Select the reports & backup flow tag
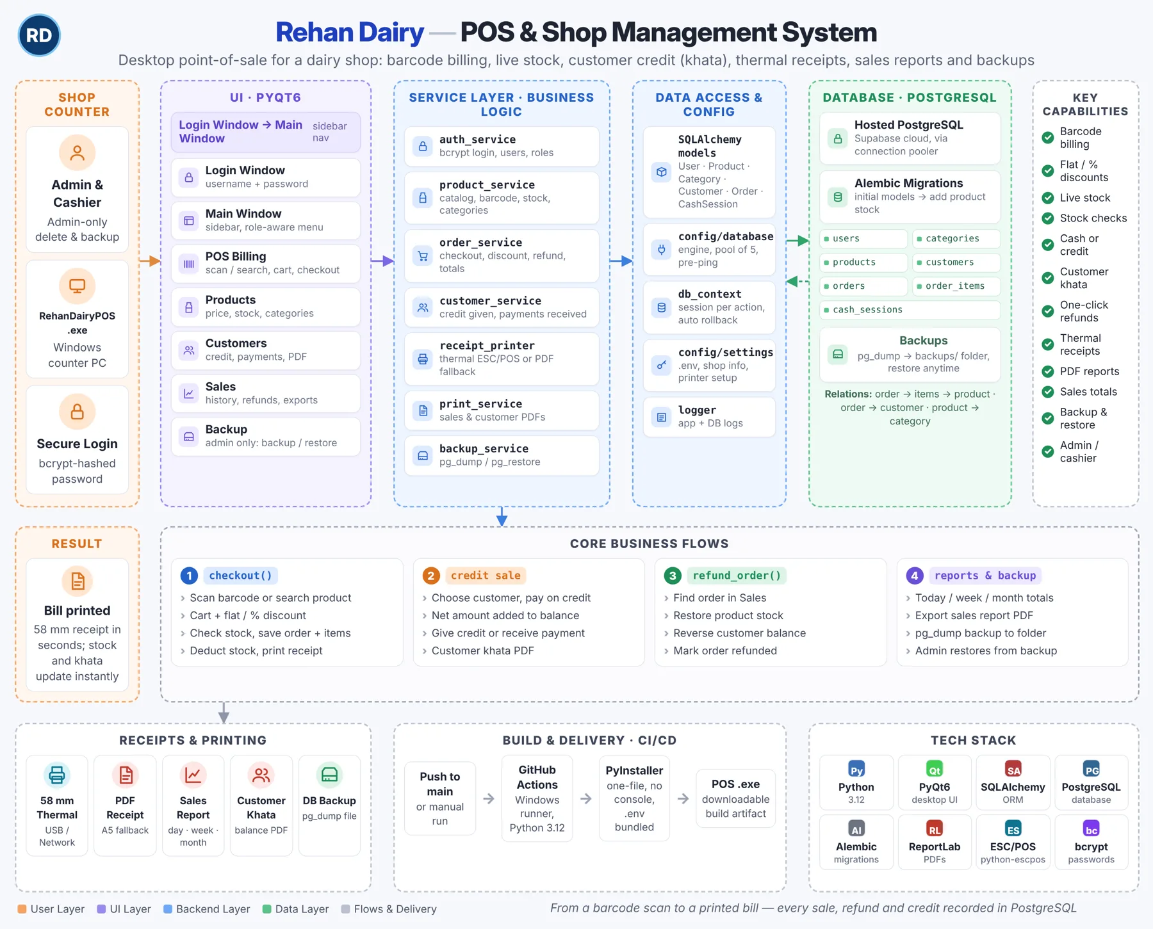Image resolution: width=1153 pixels, height=929 pixels. coord(985,576)
